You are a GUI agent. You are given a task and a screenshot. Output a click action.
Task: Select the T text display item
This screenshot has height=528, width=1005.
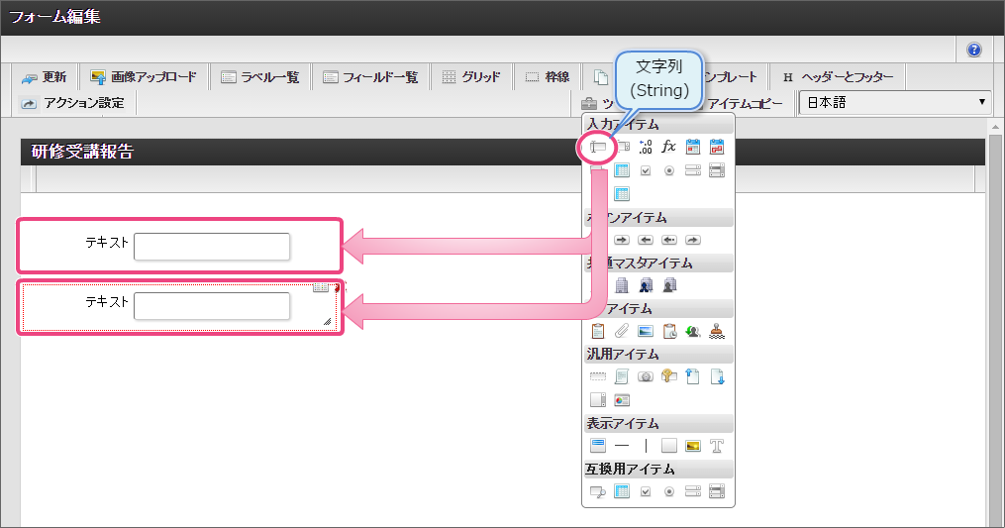[717, 445]
